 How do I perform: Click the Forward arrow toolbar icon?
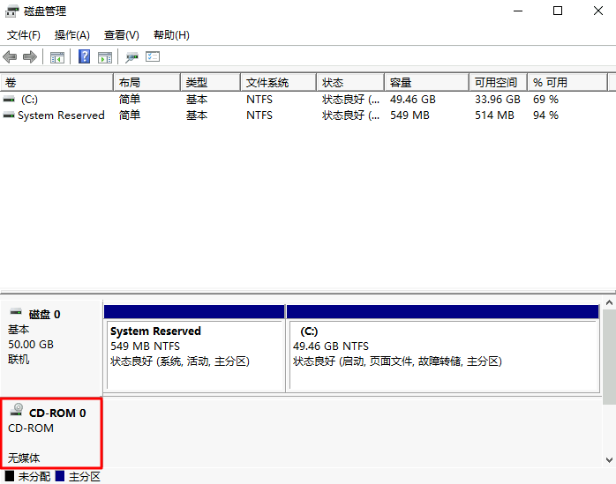30,57
